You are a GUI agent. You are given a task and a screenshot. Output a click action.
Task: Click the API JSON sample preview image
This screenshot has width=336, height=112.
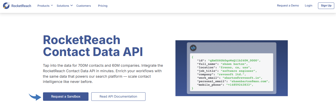pyautogui.click(x=231, y=68)
